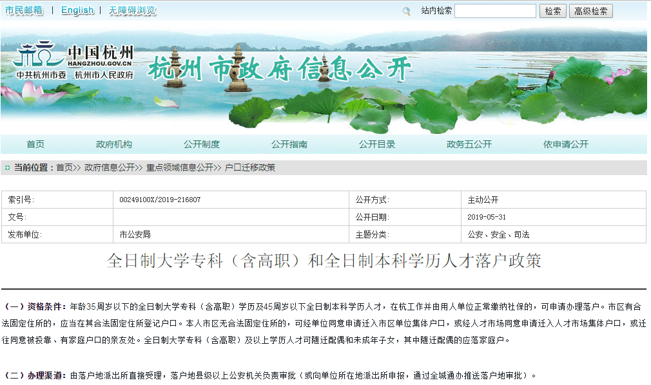The height and width of the screenshot is (385, 651).
Task: Click the （二）办理渠道 heading
Action: [x=35, y=375]
